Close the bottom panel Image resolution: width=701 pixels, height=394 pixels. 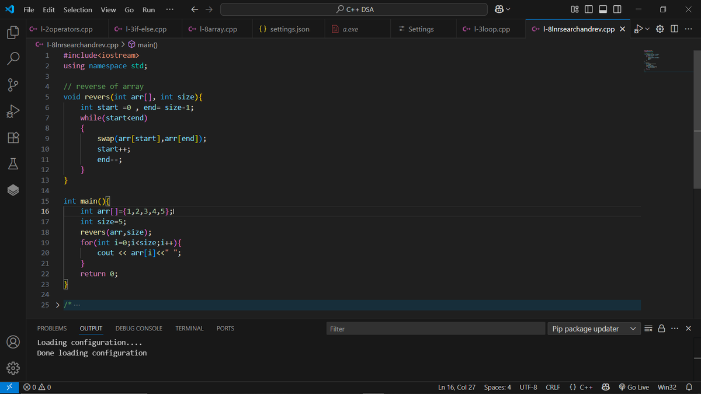click(x=688, y=329)
